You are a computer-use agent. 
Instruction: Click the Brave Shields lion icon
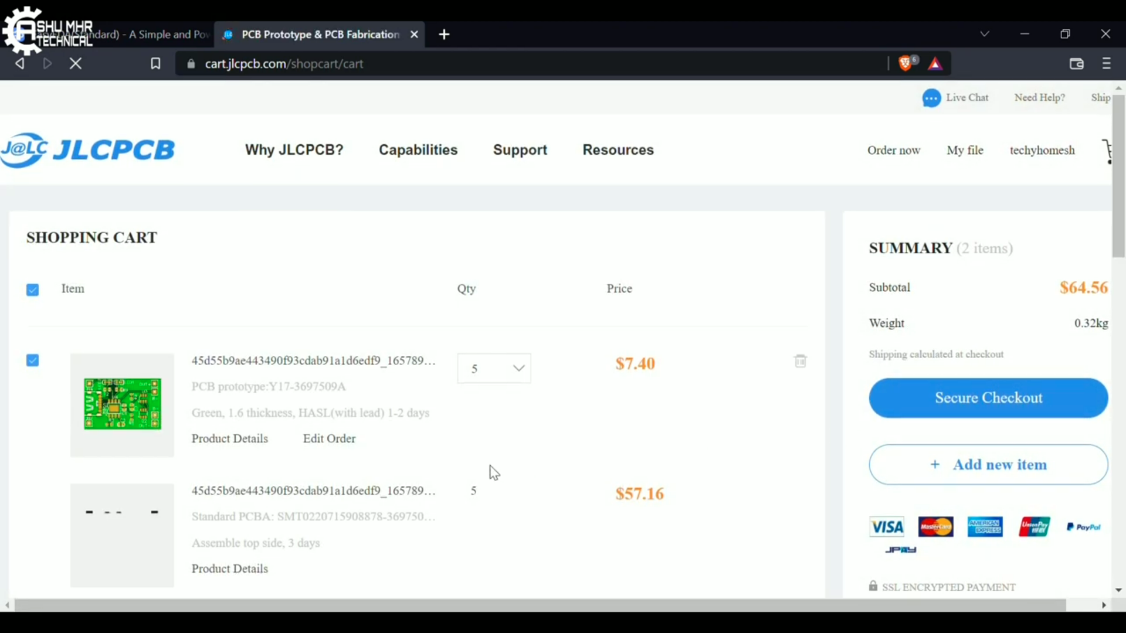(906, 63)
